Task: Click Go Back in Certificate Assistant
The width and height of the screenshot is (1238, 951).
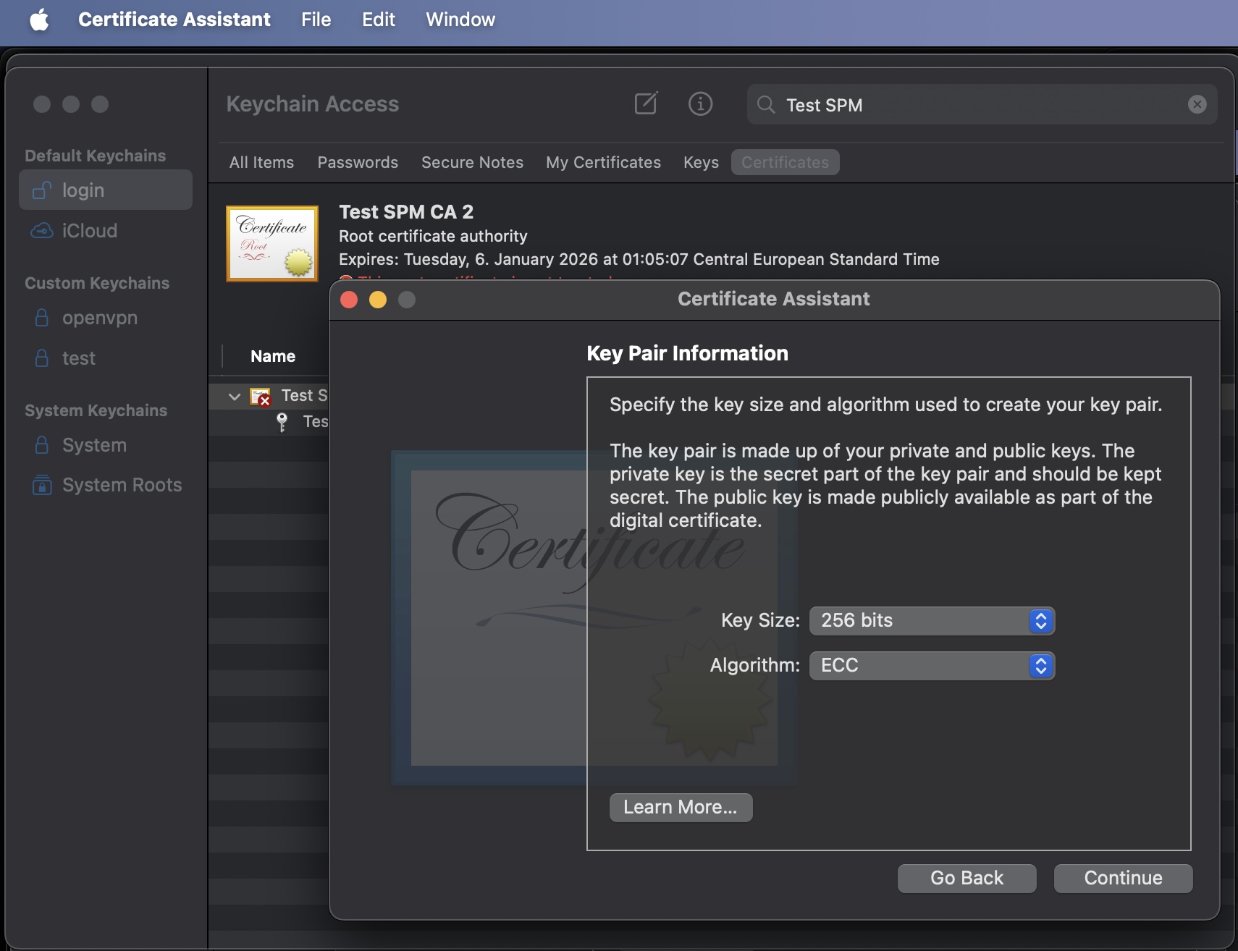Action: coord(967,879)
